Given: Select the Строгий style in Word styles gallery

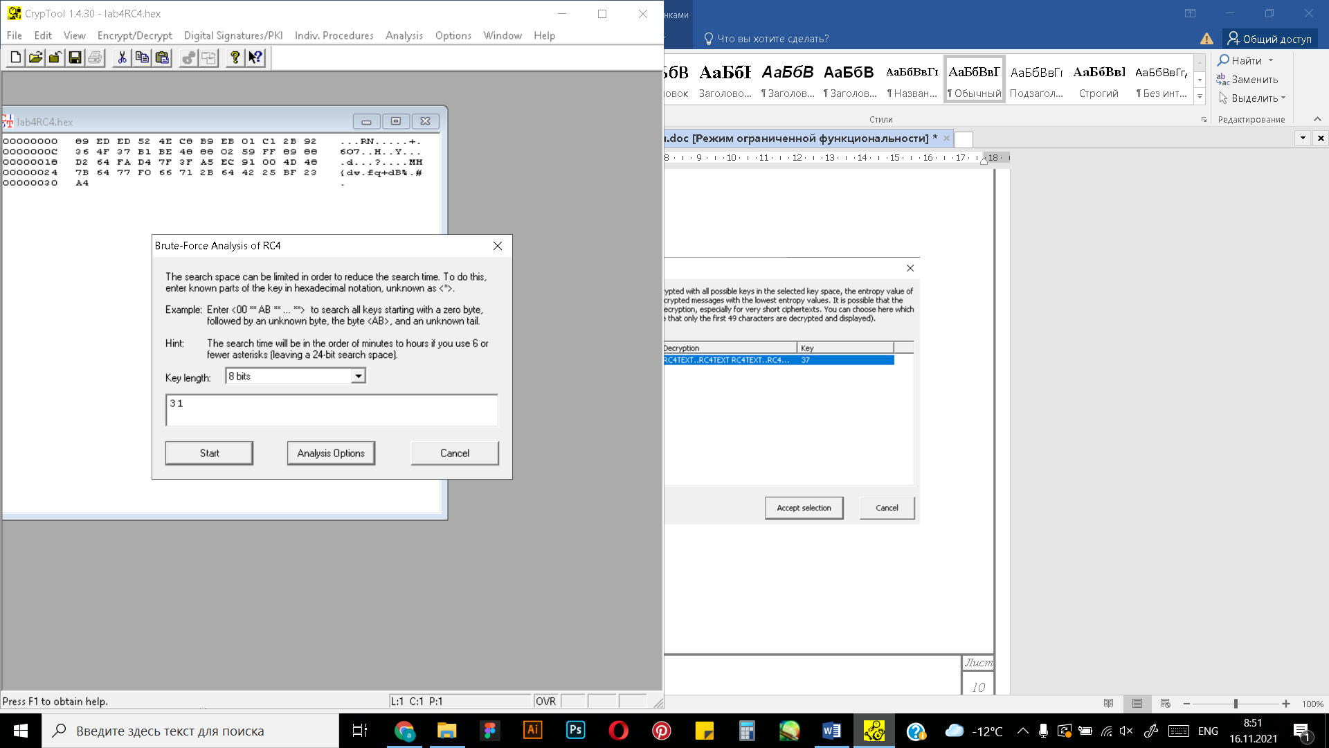Looking at the screenshot, I should coord(1099,80).
